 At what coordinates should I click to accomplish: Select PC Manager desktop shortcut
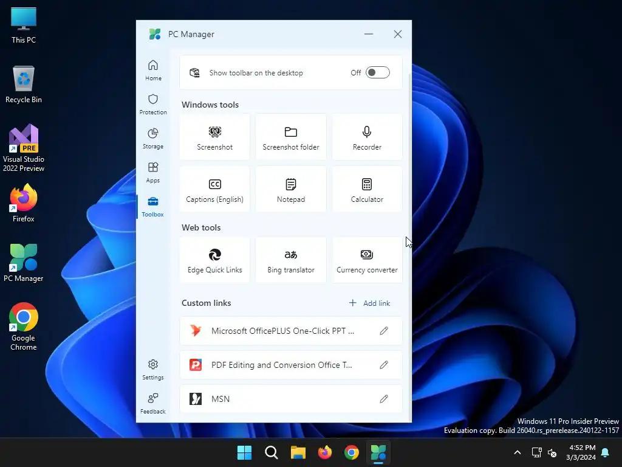click(x=24, y=263)
